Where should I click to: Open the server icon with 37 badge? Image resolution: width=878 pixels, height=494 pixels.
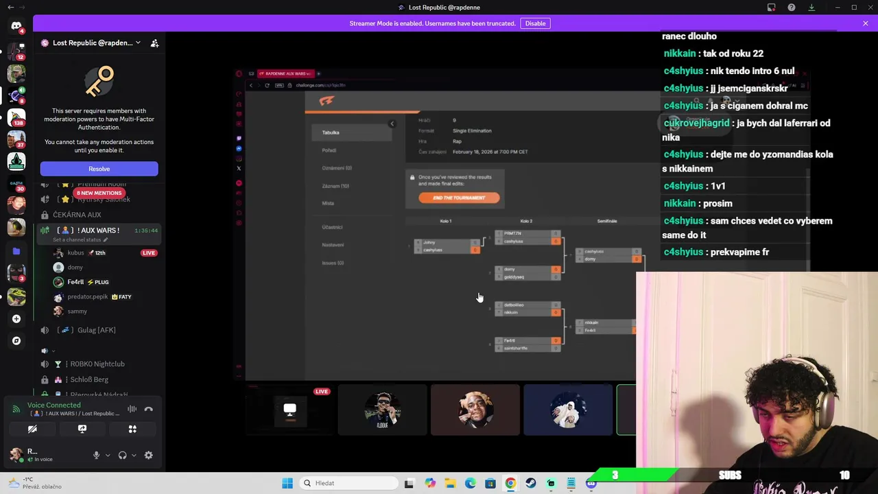pos(16,140)
